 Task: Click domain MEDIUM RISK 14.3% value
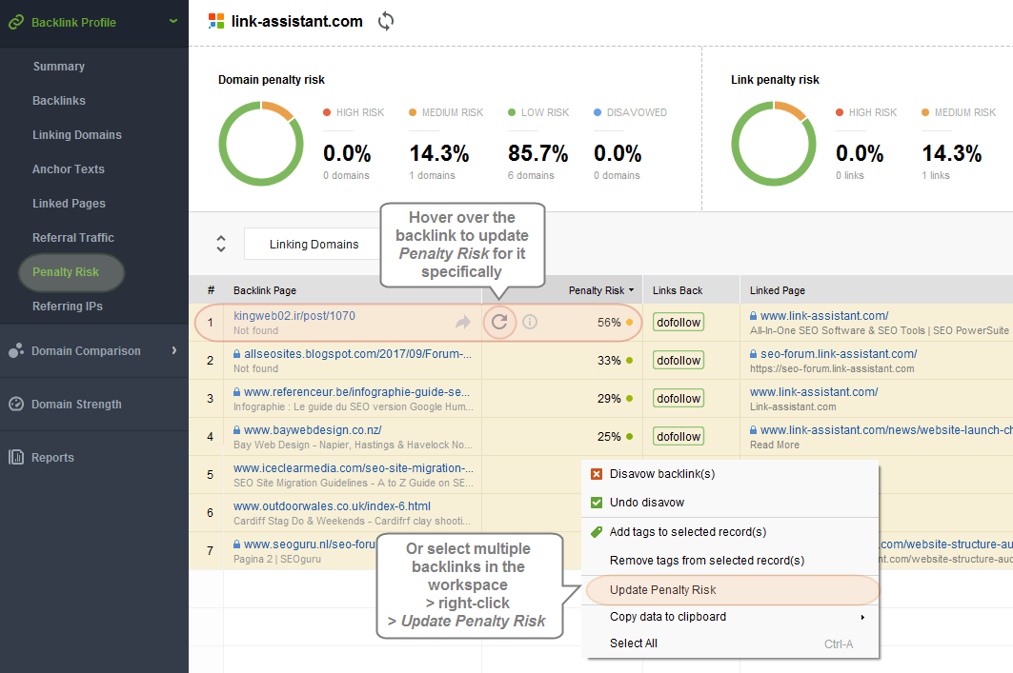[x=439, y=153]
